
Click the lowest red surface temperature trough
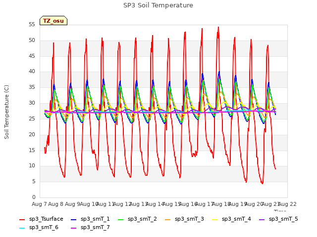(x=263, y=183)
